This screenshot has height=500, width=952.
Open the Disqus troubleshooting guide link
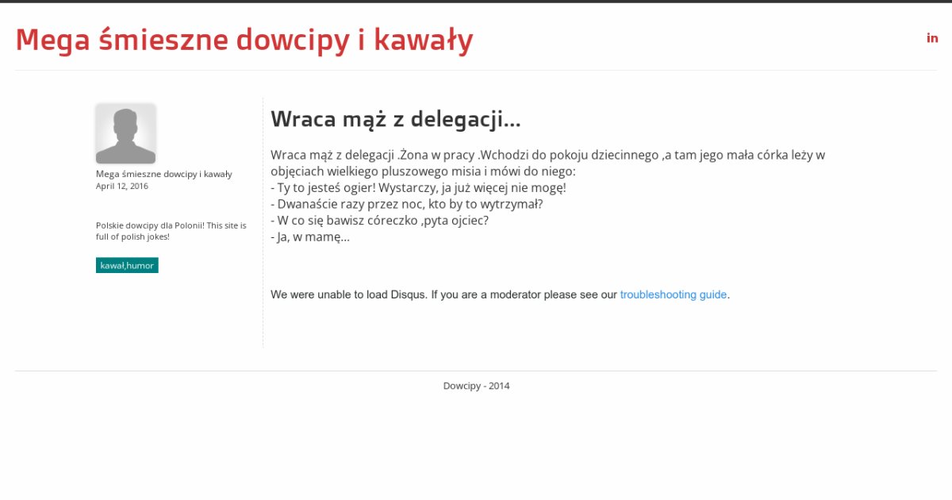(673, 294)
